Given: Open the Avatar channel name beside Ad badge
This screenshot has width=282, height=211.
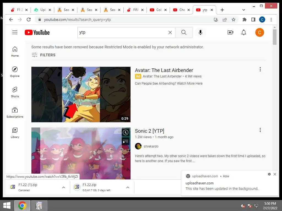Looking at the screenshot, I should coord(162,76).
